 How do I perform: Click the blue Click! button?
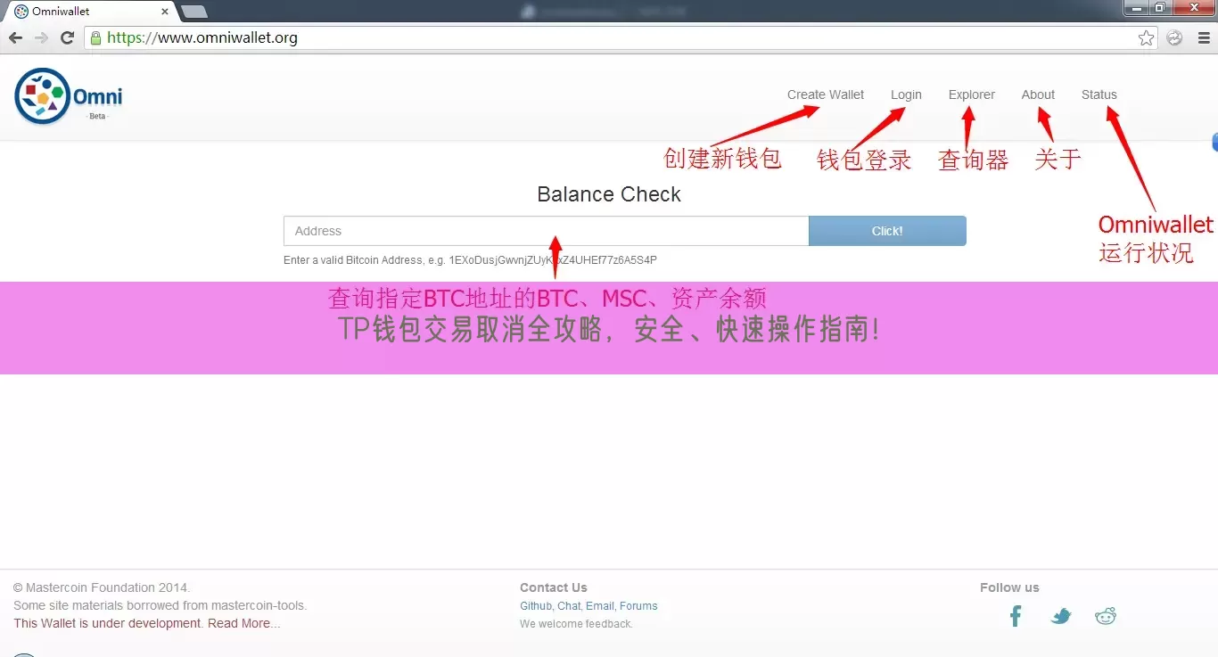(x=887, y=231)
